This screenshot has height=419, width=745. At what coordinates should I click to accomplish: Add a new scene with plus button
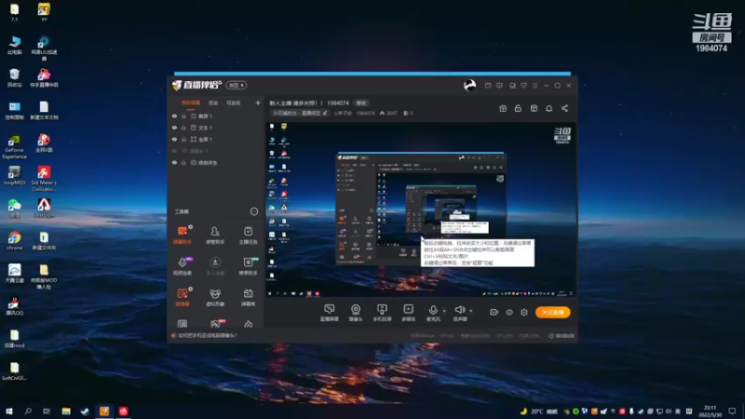click(258, 102)
